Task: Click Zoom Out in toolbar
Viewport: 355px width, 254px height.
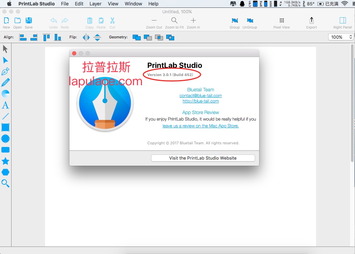Action: tap(154, 23)
